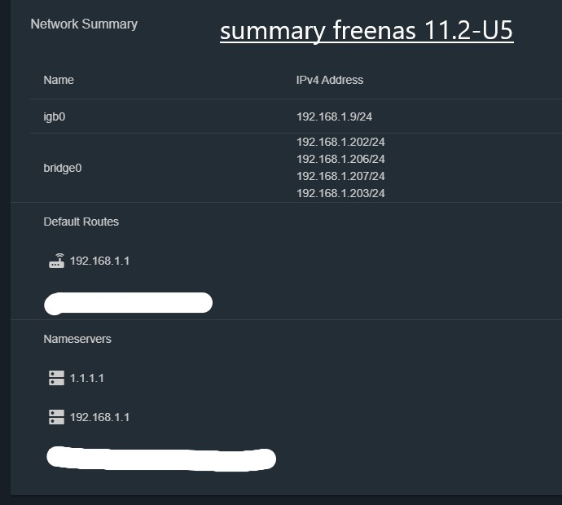Click the server icon next to nameserver 1.1.1.1

click(57, 378)
